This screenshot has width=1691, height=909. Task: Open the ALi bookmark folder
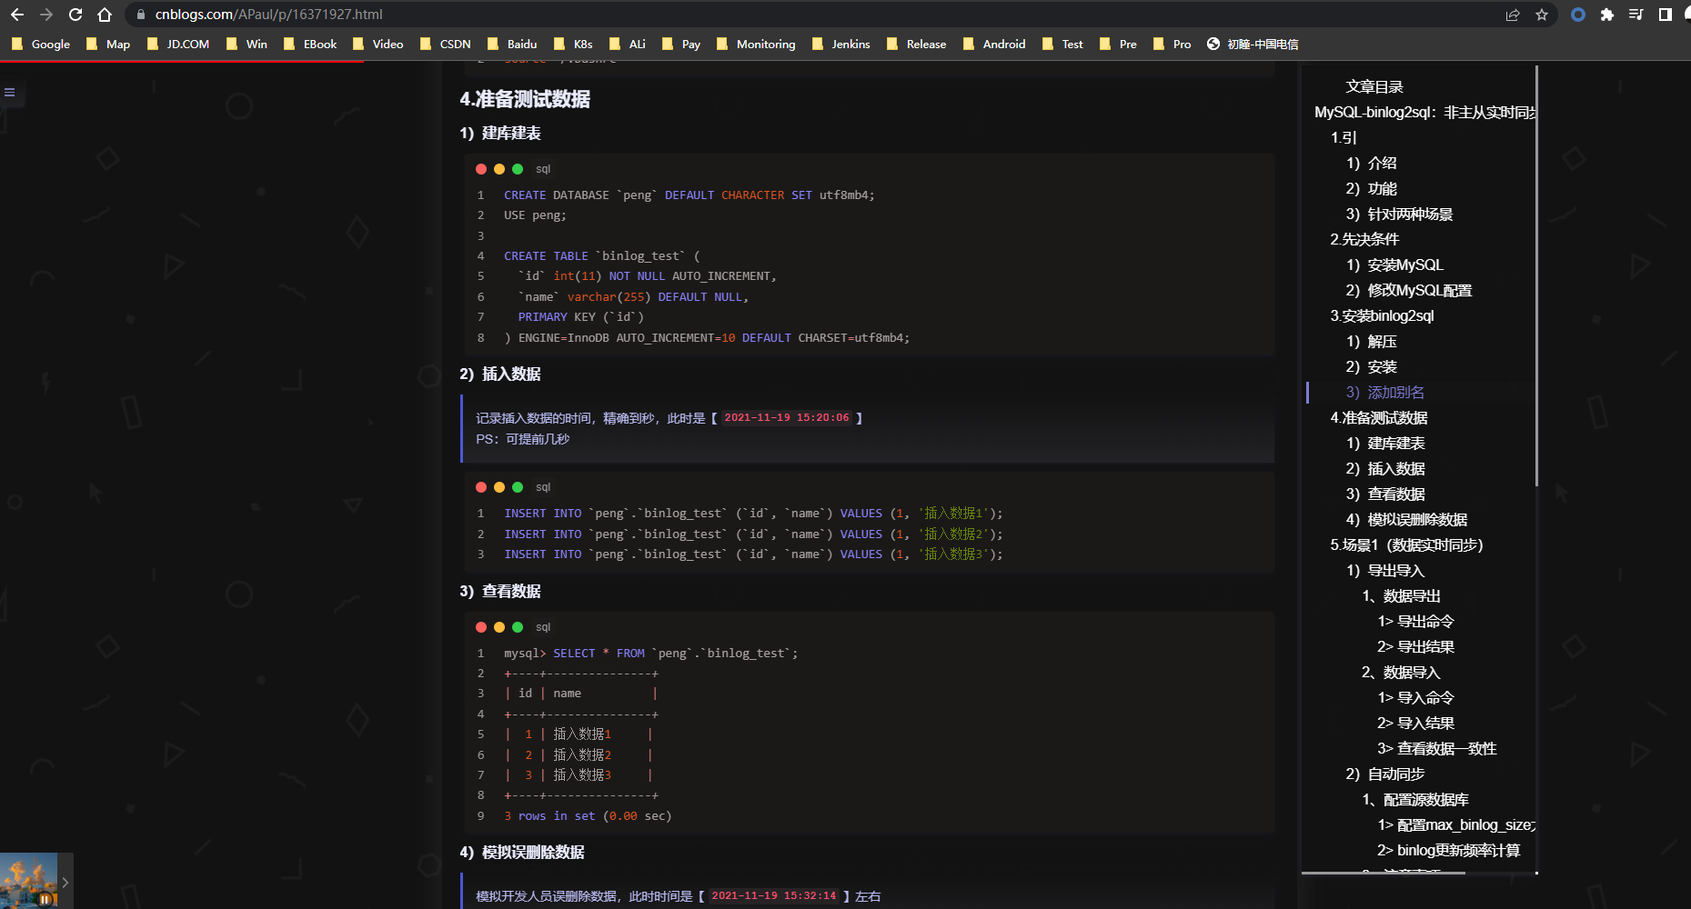pos(628,44)
